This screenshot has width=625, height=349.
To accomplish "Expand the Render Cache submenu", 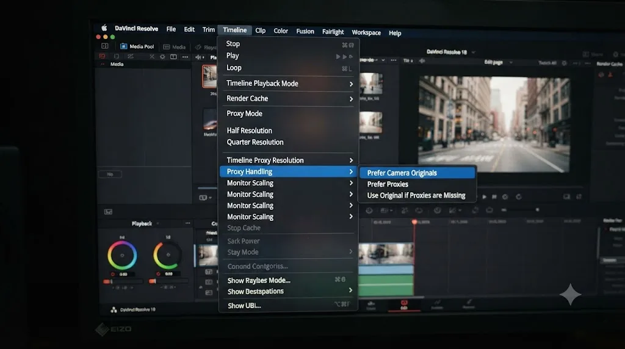I will [289, 98].
